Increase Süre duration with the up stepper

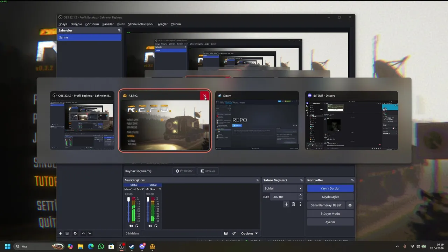(300, 195)
